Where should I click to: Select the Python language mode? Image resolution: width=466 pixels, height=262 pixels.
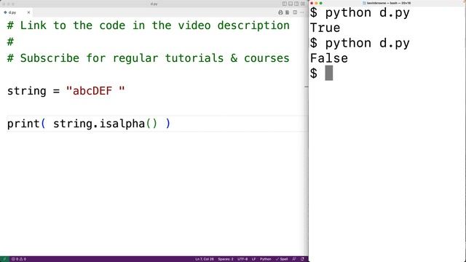pos(265,259)
